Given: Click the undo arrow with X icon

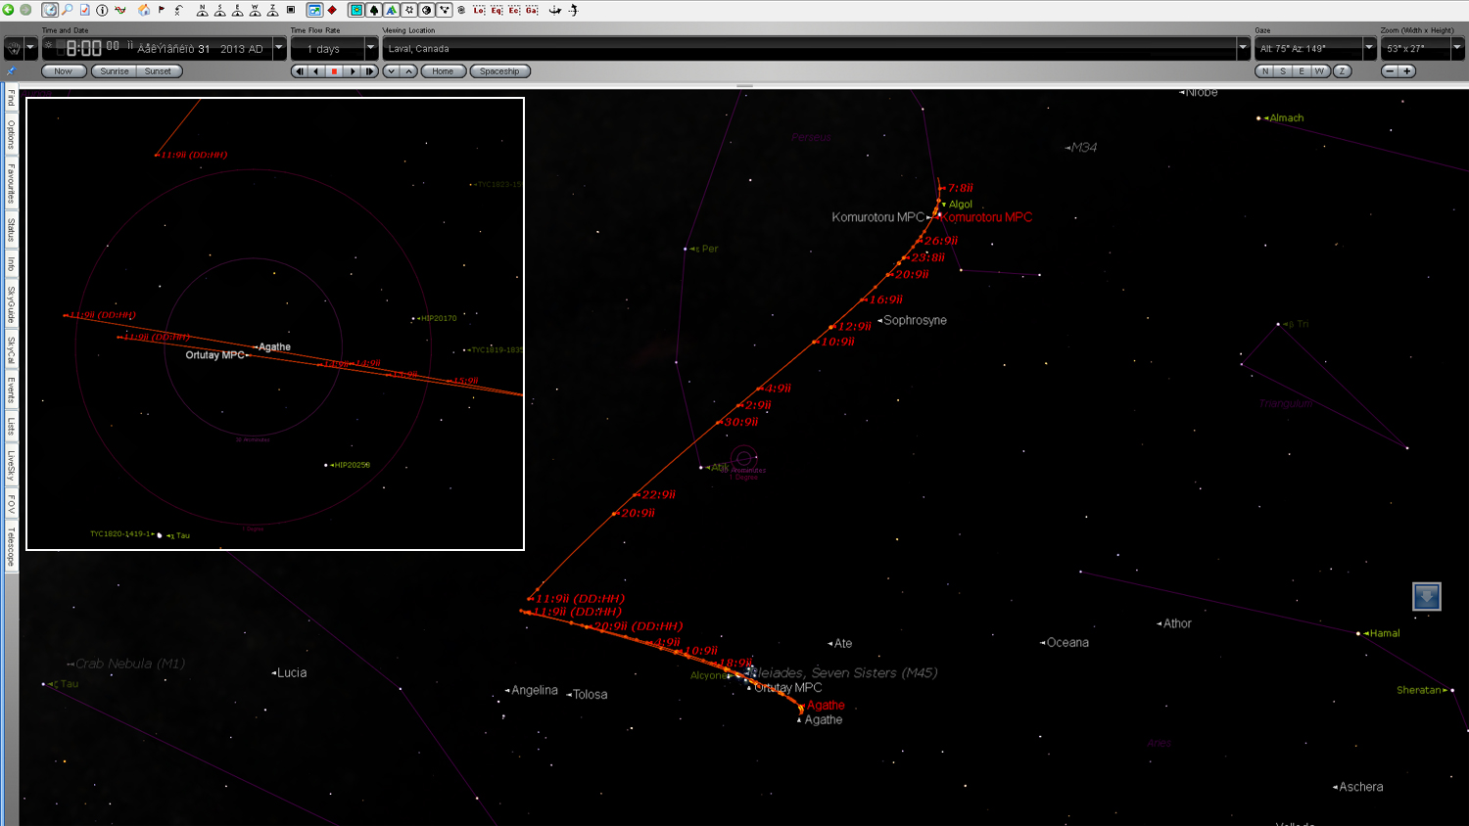Looking at the screenshot, I should (178, 10).
